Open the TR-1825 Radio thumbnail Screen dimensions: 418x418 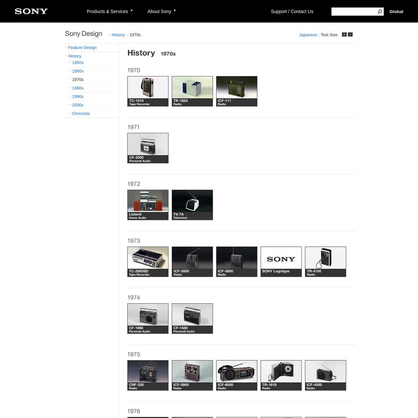click(192, 91)
